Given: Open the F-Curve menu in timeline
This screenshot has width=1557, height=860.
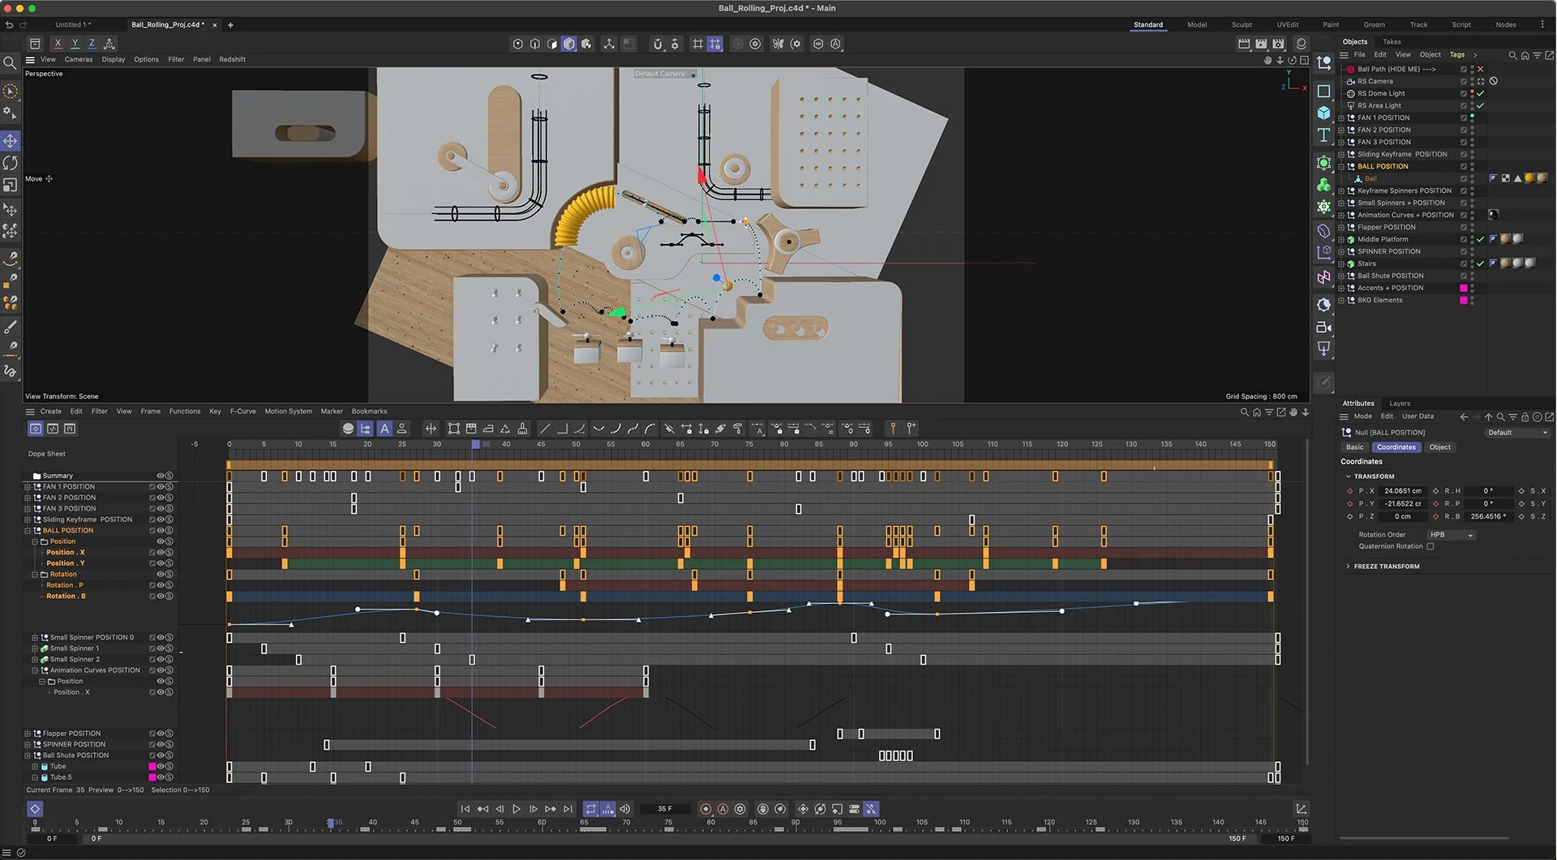Looking at the screenshot, I should coord(242,412).
